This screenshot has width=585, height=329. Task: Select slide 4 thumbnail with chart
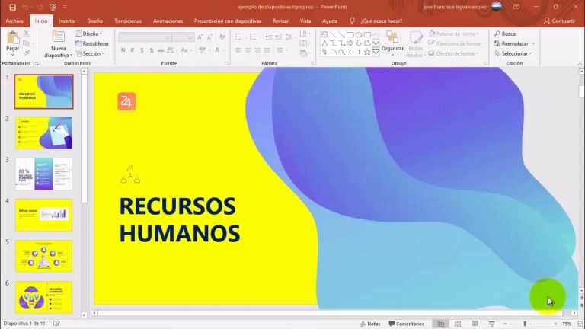click(44, 216)
